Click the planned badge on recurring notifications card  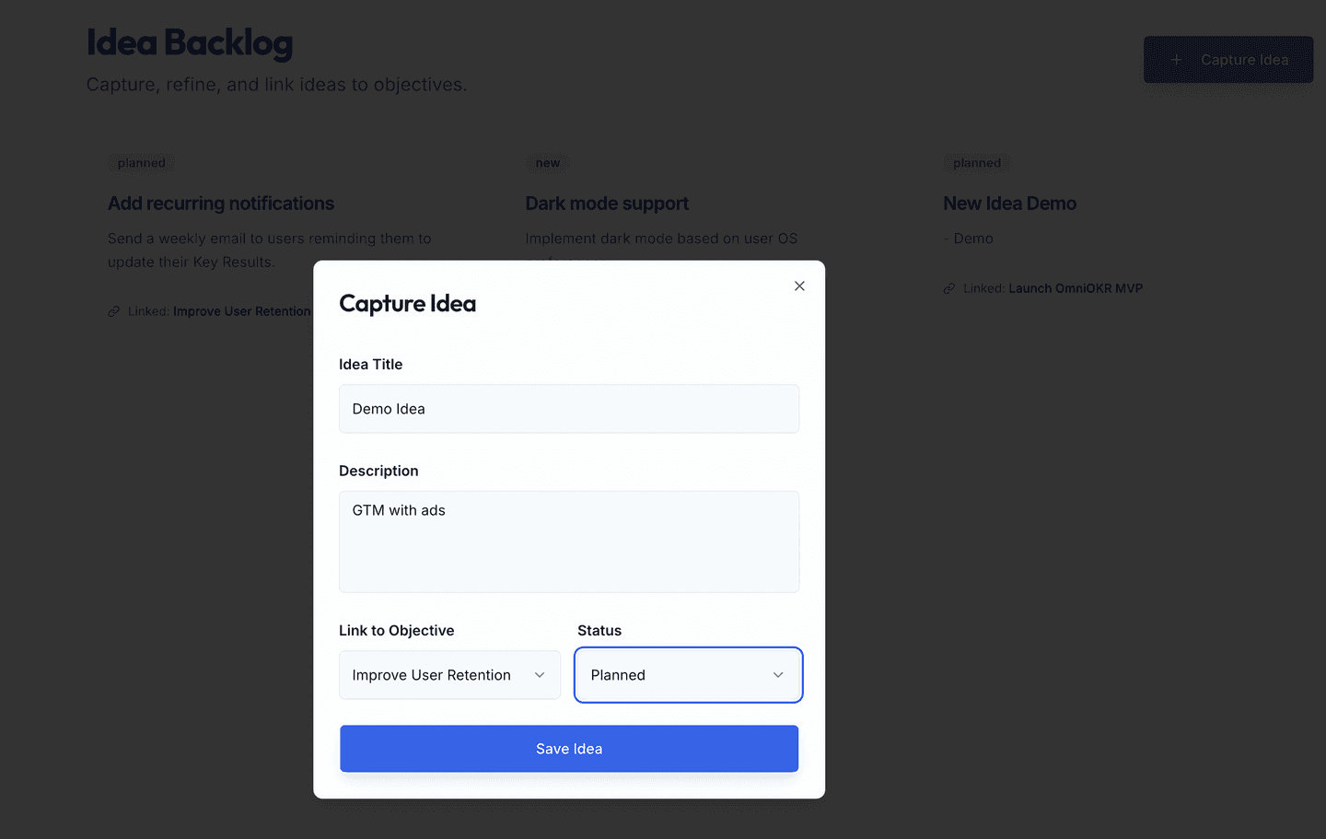pos(141,162)
